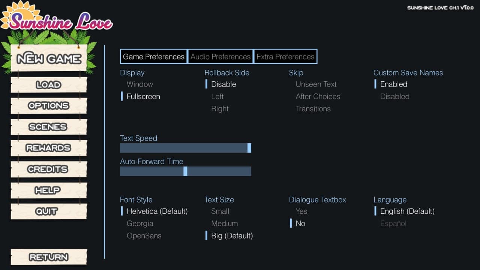This screenshot has width=480, height=270.
Task: Set Rollback Side to Left
Action: click(217, 96)
